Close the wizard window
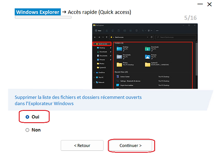This screenshot has height=154, width=215. pos(209,4)
